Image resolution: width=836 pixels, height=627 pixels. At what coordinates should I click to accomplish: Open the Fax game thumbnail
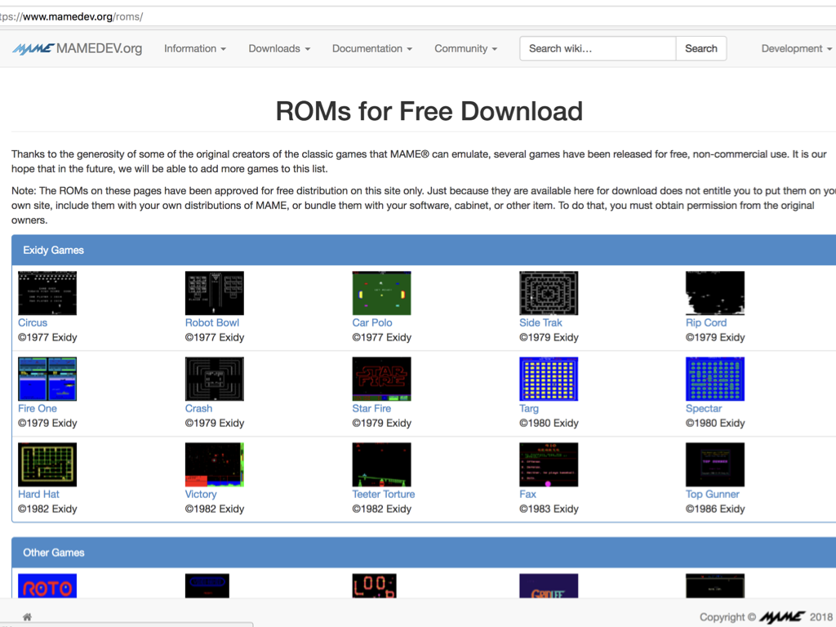pos(549,465)
